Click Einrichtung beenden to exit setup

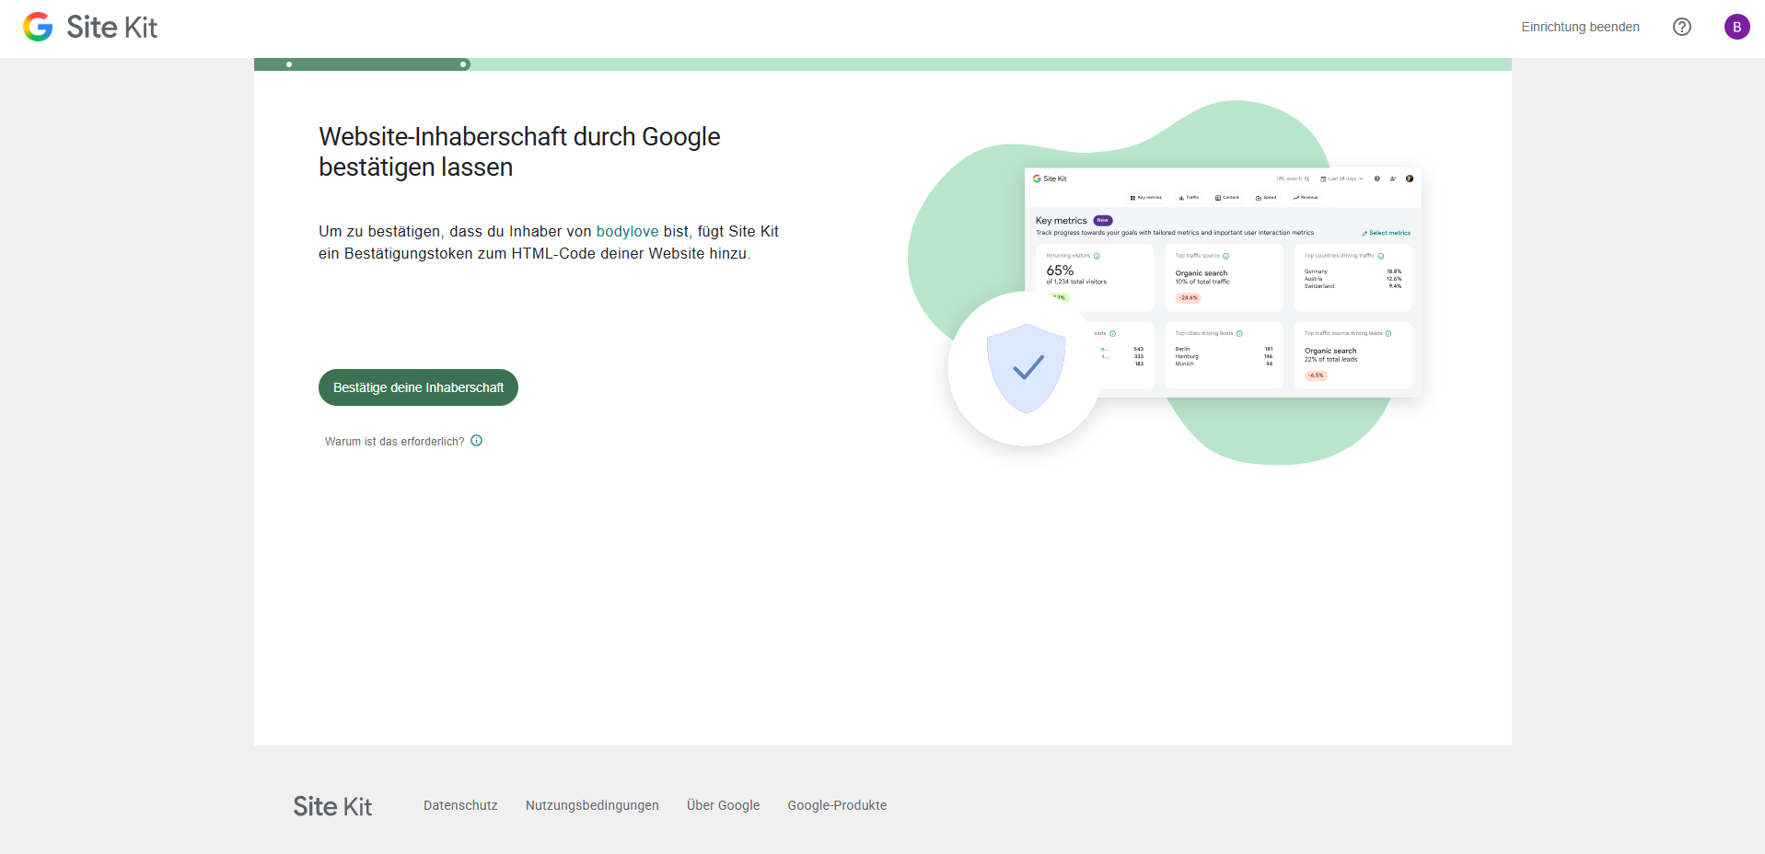pos(1580,27)
